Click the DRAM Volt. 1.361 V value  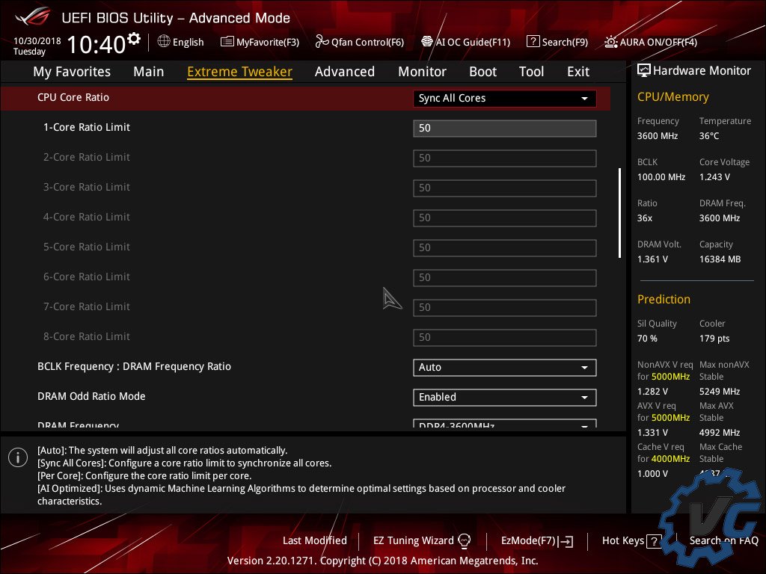pyautogui.click(x=652, y=259)
